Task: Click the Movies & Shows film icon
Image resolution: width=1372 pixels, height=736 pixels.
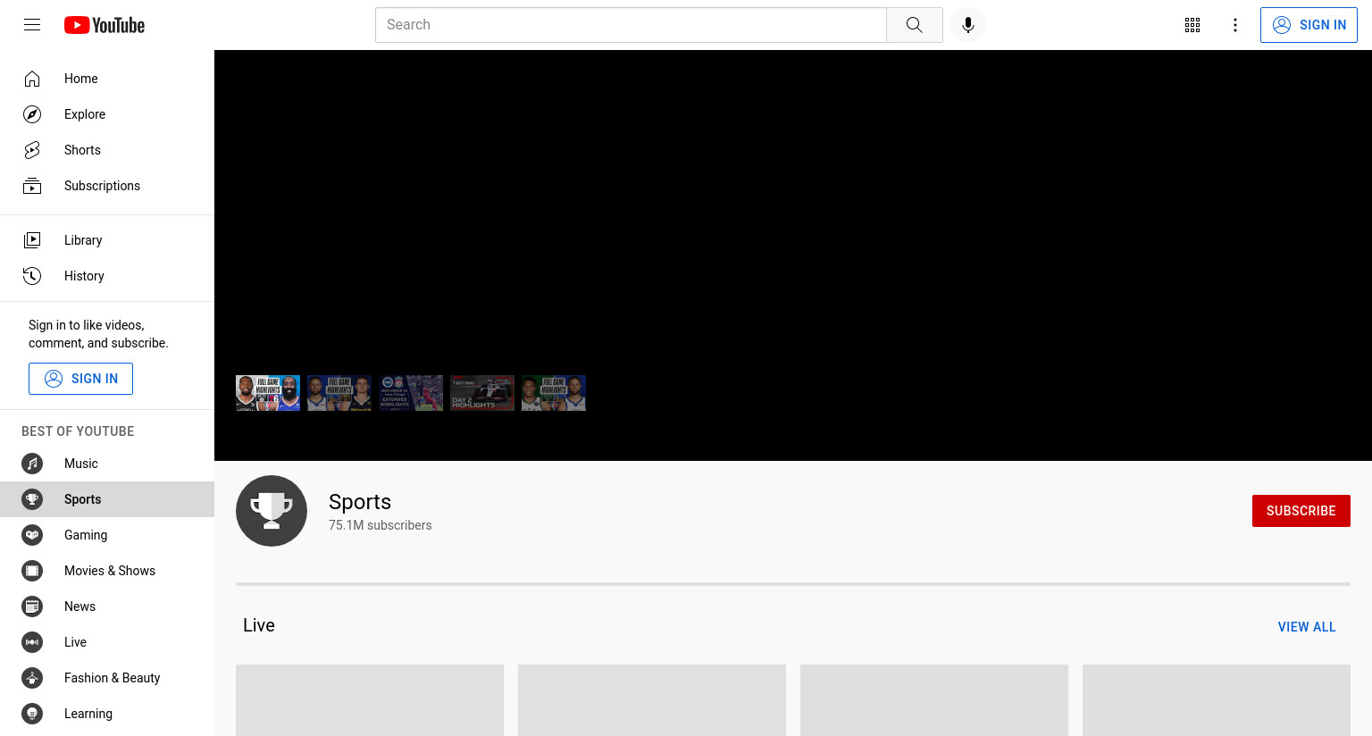Action: click(x=32, y=571)
